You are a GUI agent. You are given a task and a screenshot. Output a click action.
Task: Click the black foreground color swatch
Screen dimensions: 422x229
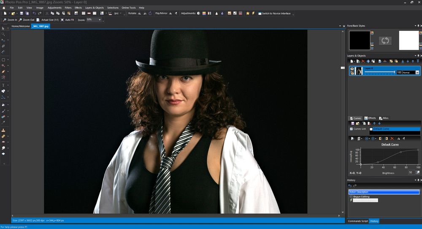click(x=360, y=41)
